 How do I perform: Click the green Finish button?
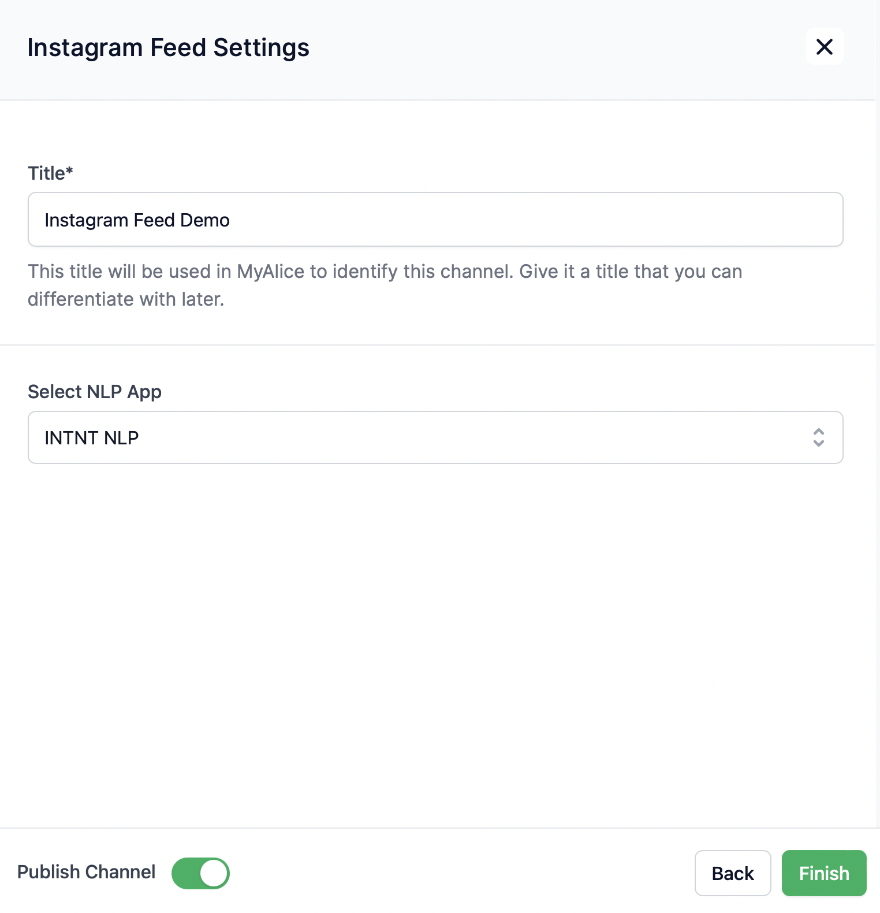point(823,873)
